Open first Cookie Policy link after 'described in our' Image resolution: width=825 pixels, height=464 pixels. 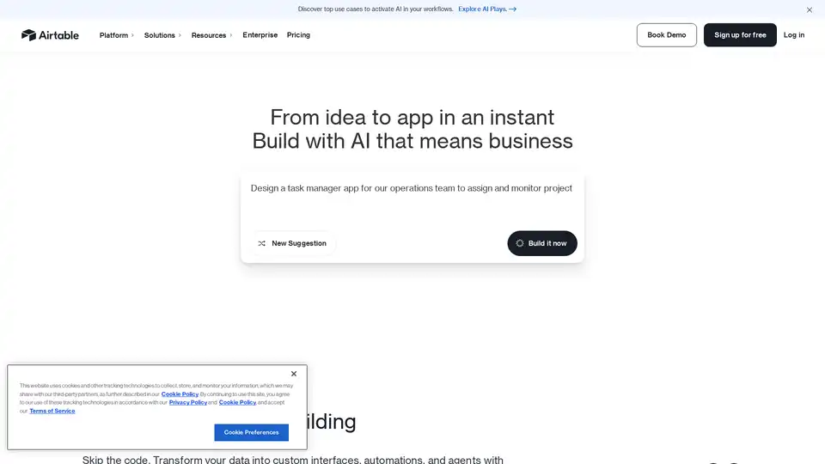click(180, 394)
